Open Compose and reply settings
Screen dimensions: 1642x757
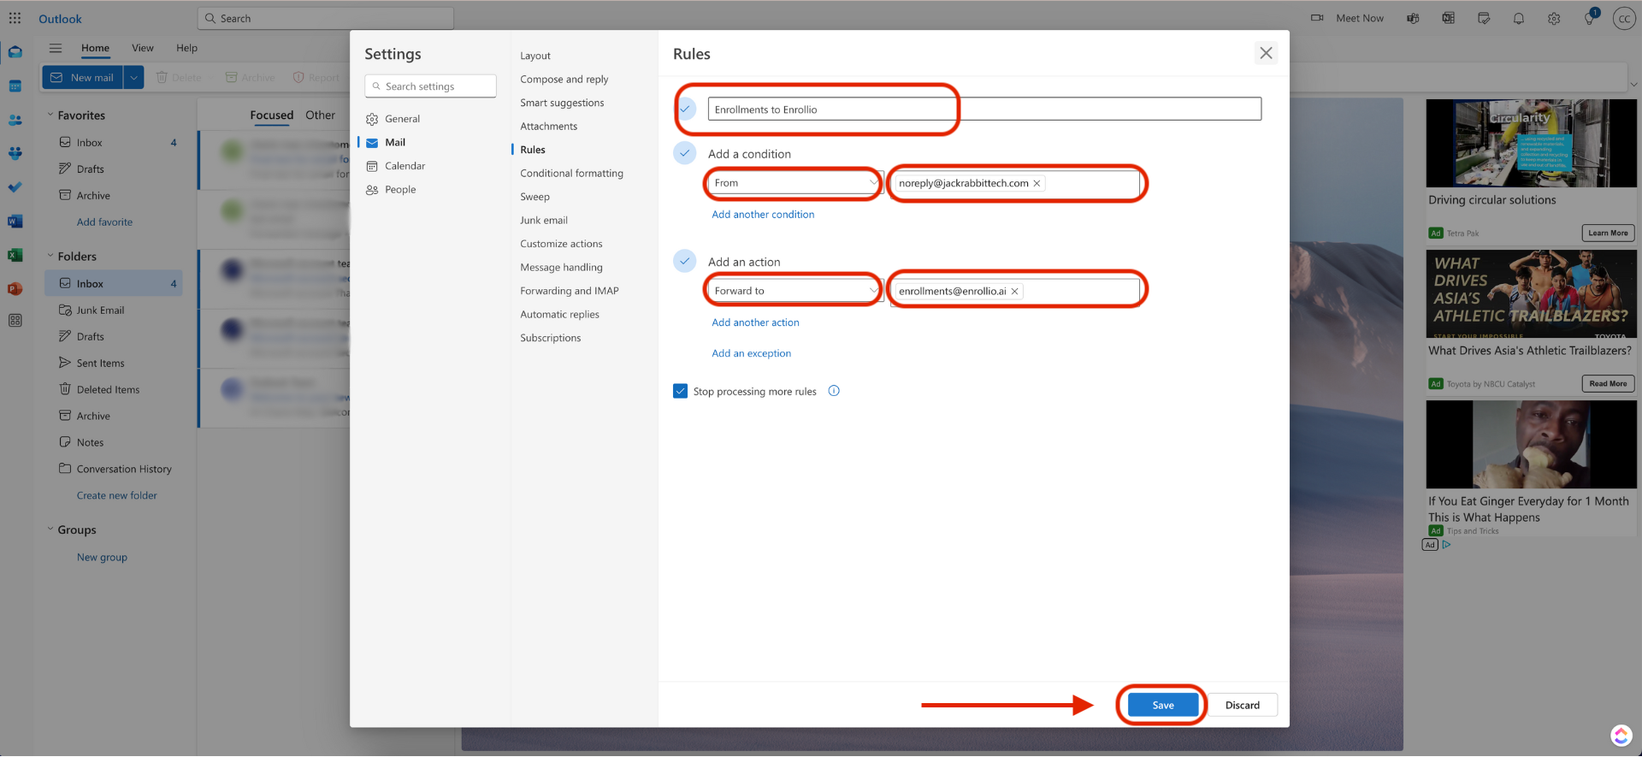(564, 80)
